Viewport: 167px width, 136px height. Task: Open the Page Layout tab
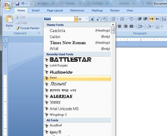pos(55,10)
